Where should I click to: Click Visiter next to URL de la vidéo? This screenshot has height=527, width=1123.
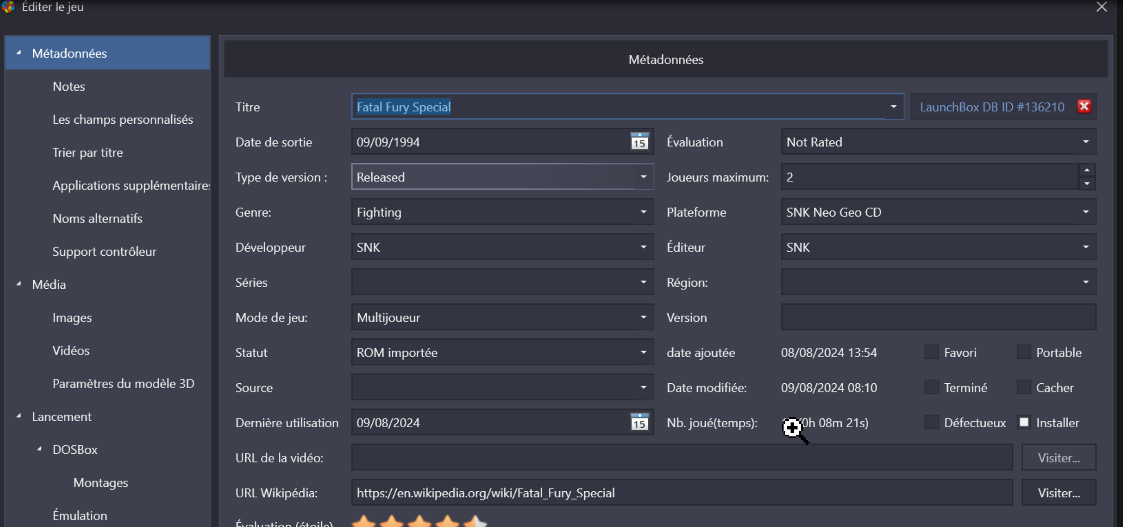click(1059, 457)
